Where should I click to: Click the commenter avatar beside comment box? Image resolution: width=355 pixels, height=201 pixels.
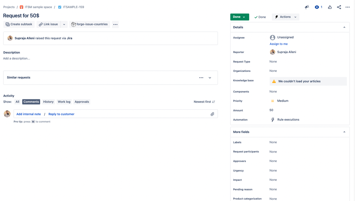pos(7,114)
